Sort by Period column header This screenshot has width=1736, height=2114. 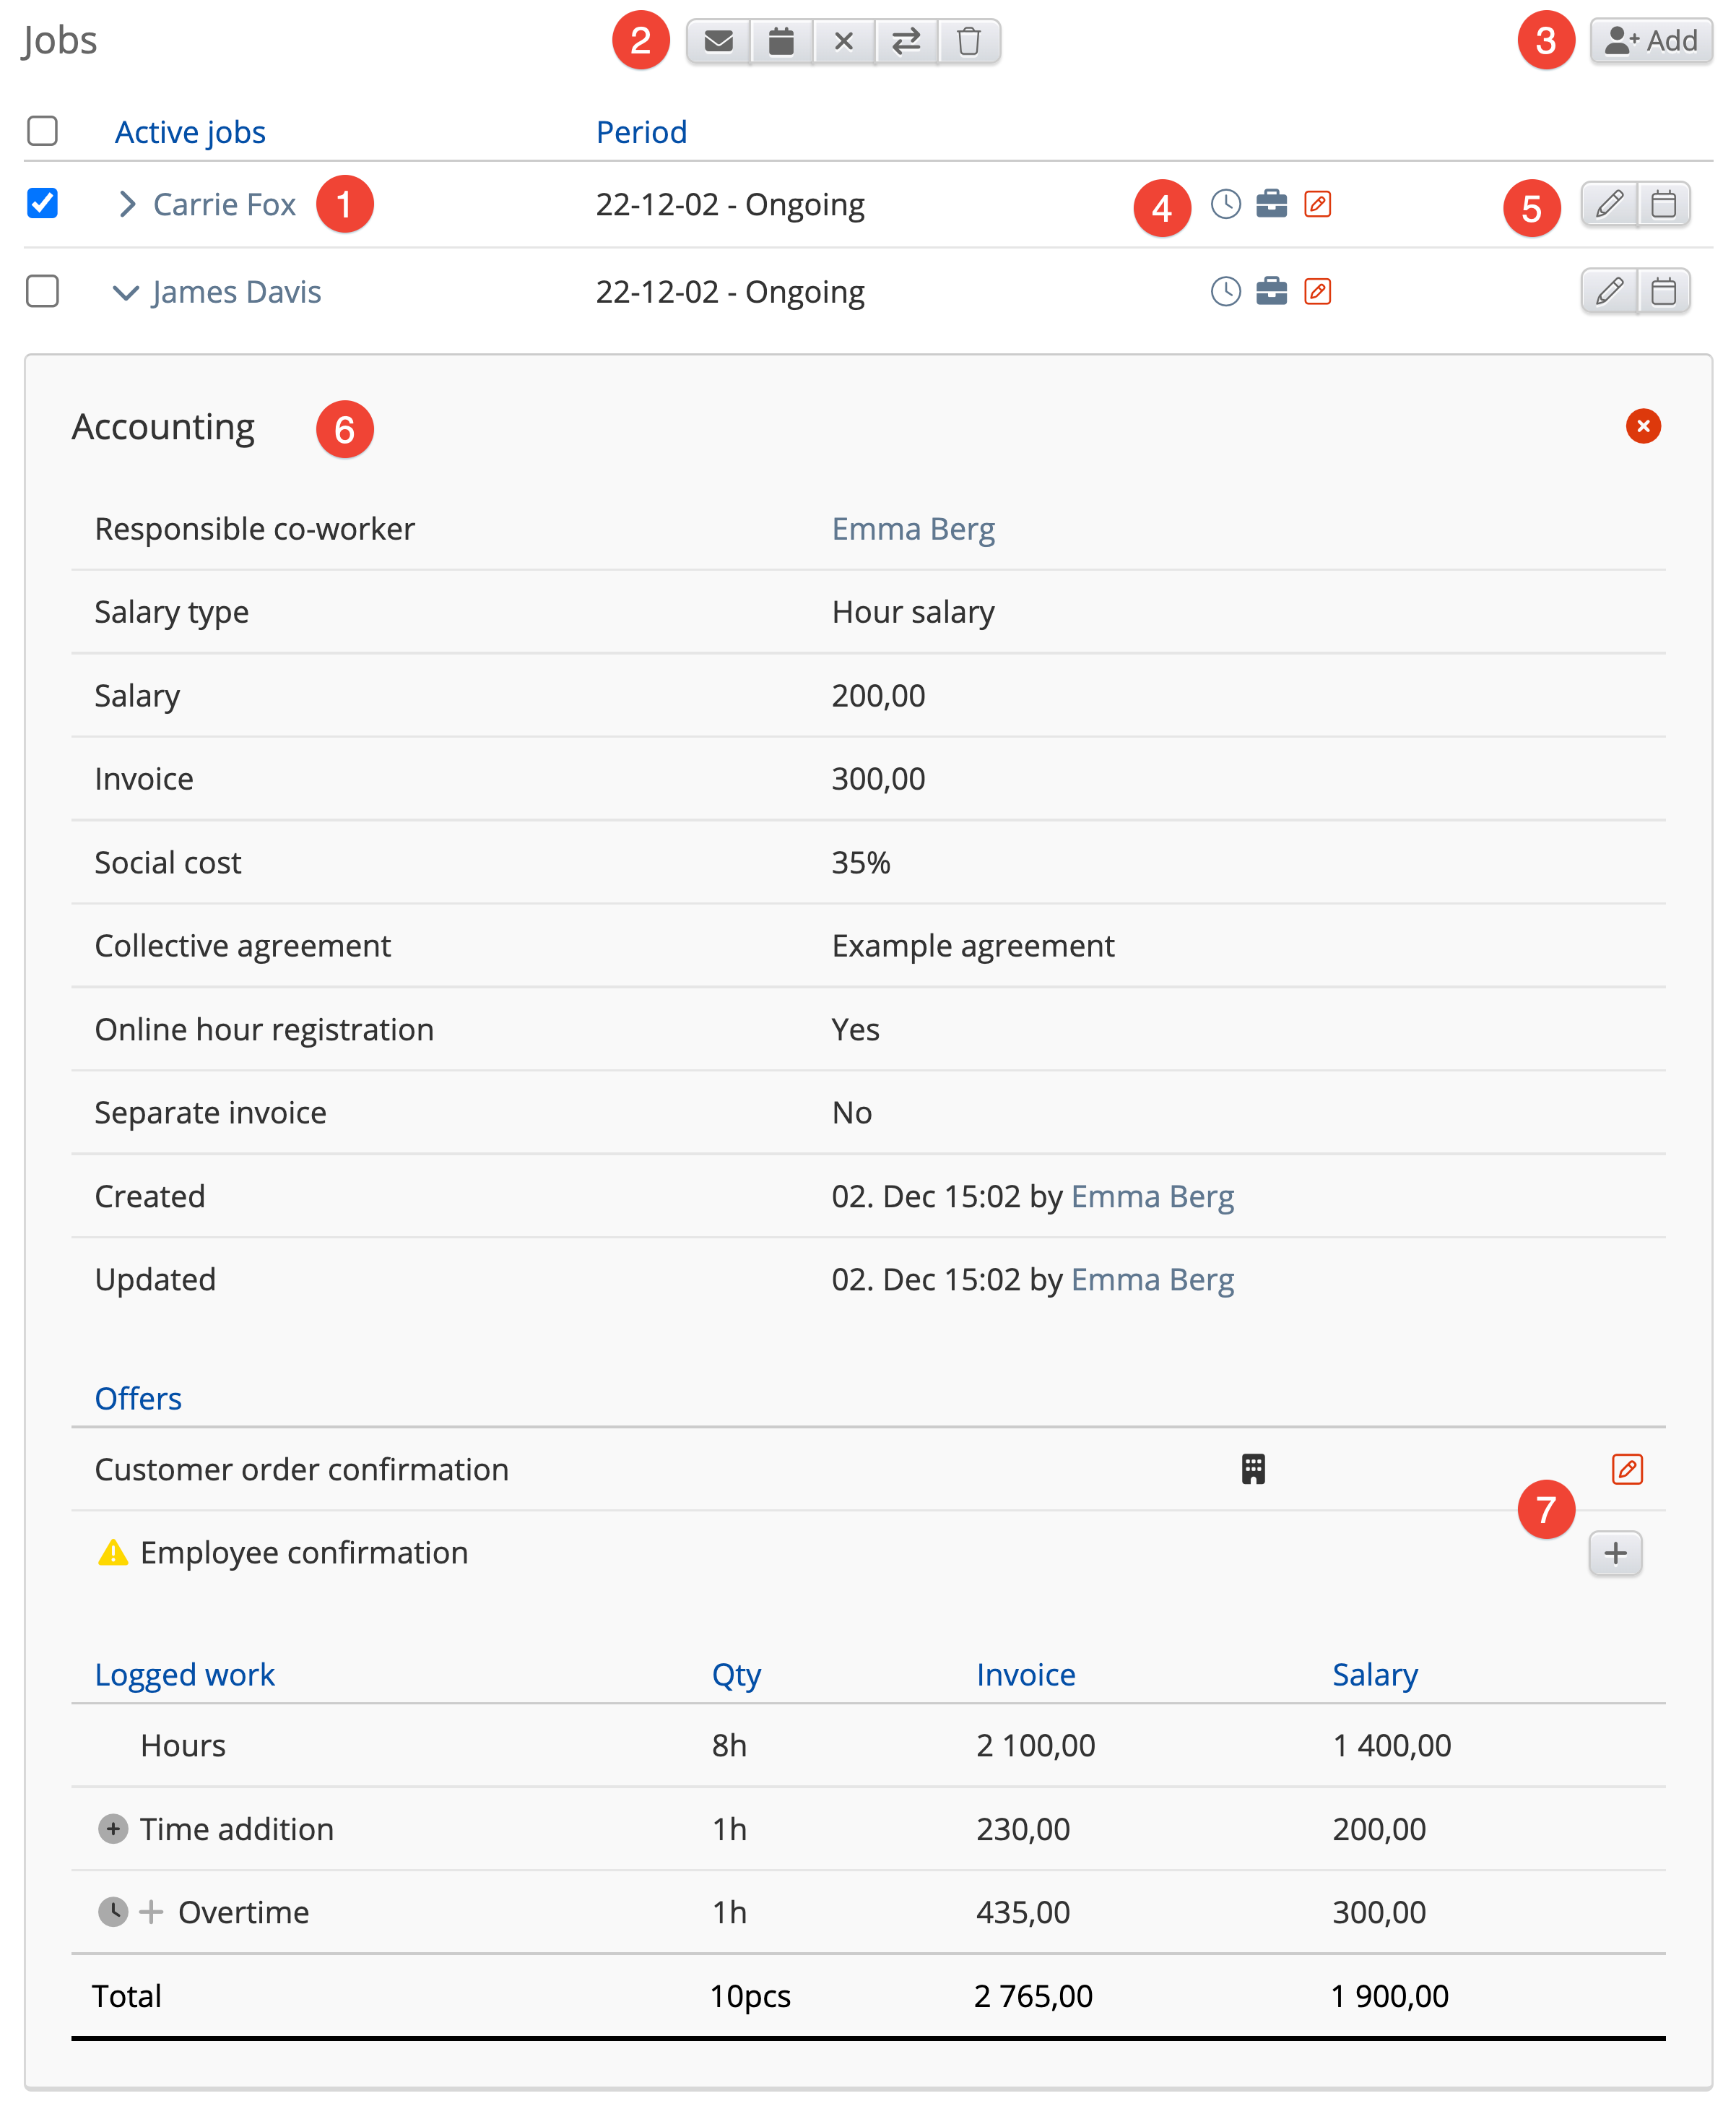(641, 132)
